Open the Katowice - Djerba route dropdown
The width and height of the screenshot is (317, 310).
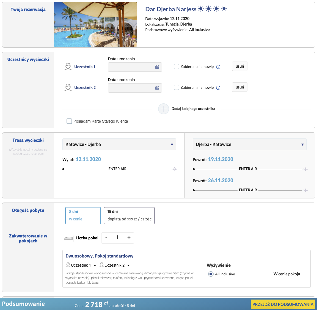tap(119, 144)
